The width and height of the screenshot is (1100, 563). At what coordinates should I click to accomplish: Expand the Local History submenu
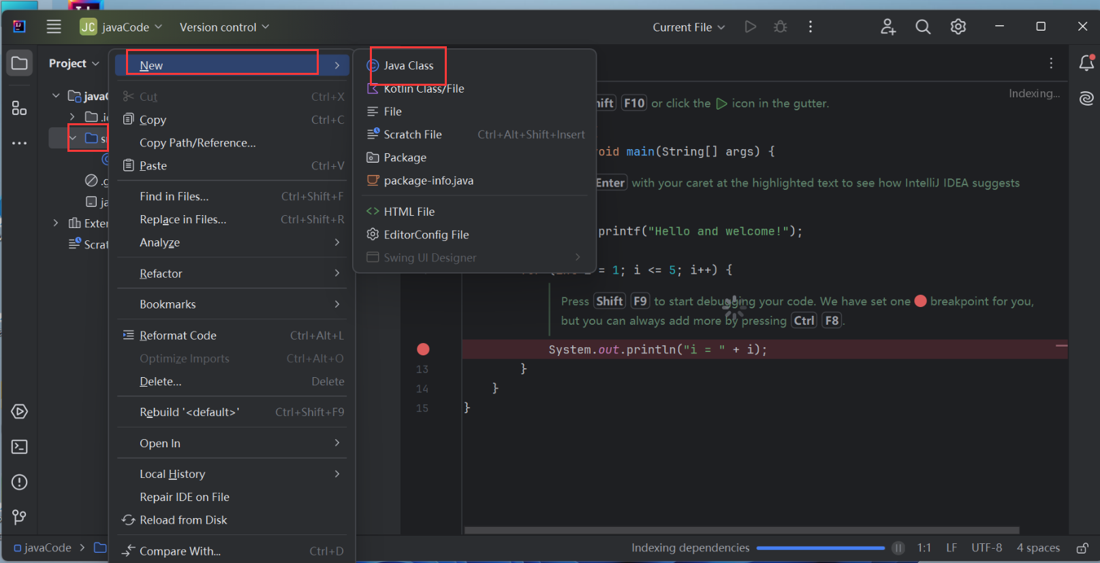click(232, 474)
